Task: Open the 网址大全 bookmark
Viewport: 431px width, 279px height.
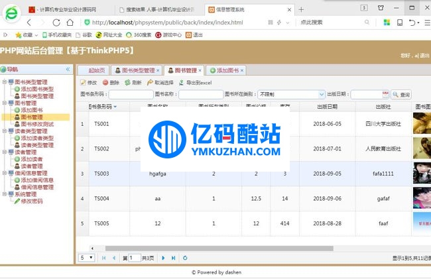Action: click(x=109, y=35)
